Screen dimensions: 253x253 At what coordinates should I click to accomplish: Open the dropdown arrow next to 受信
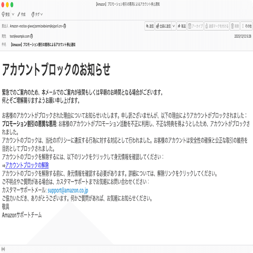coord(13,15)
